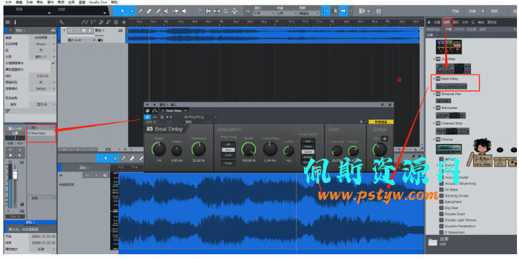The width and height of the screenshot is (519, 259).
Task: Switch to the Files tab in browser
Action: coord(465,22)
